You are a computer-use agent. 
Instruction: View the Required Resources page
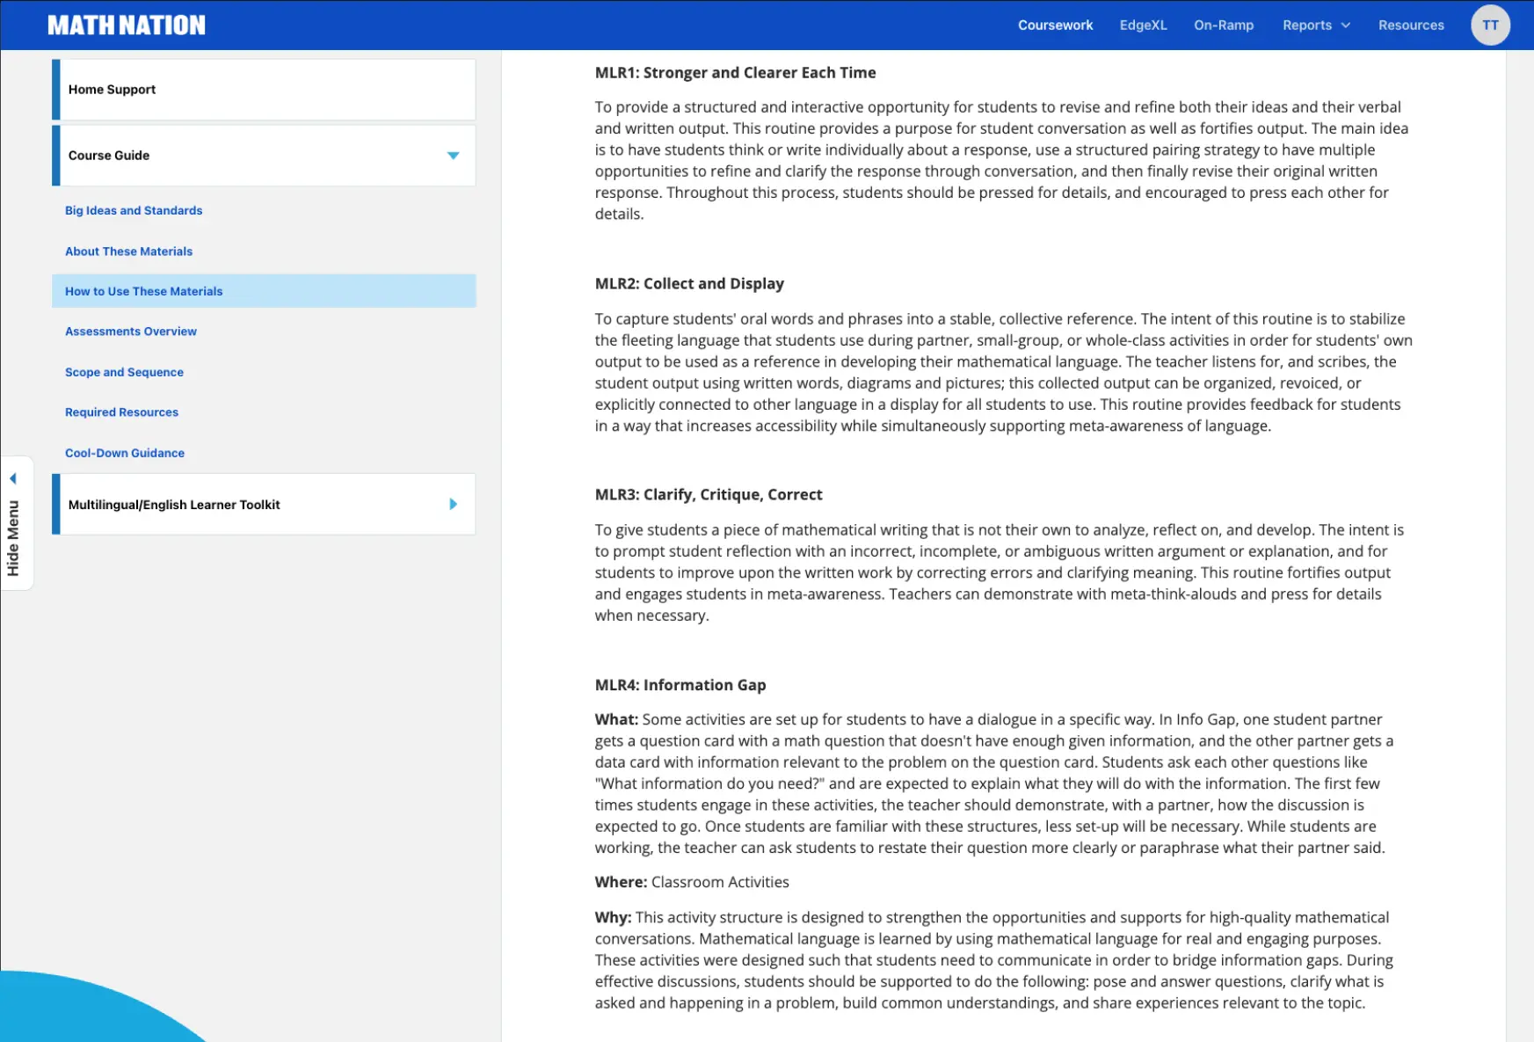point(121,412)
